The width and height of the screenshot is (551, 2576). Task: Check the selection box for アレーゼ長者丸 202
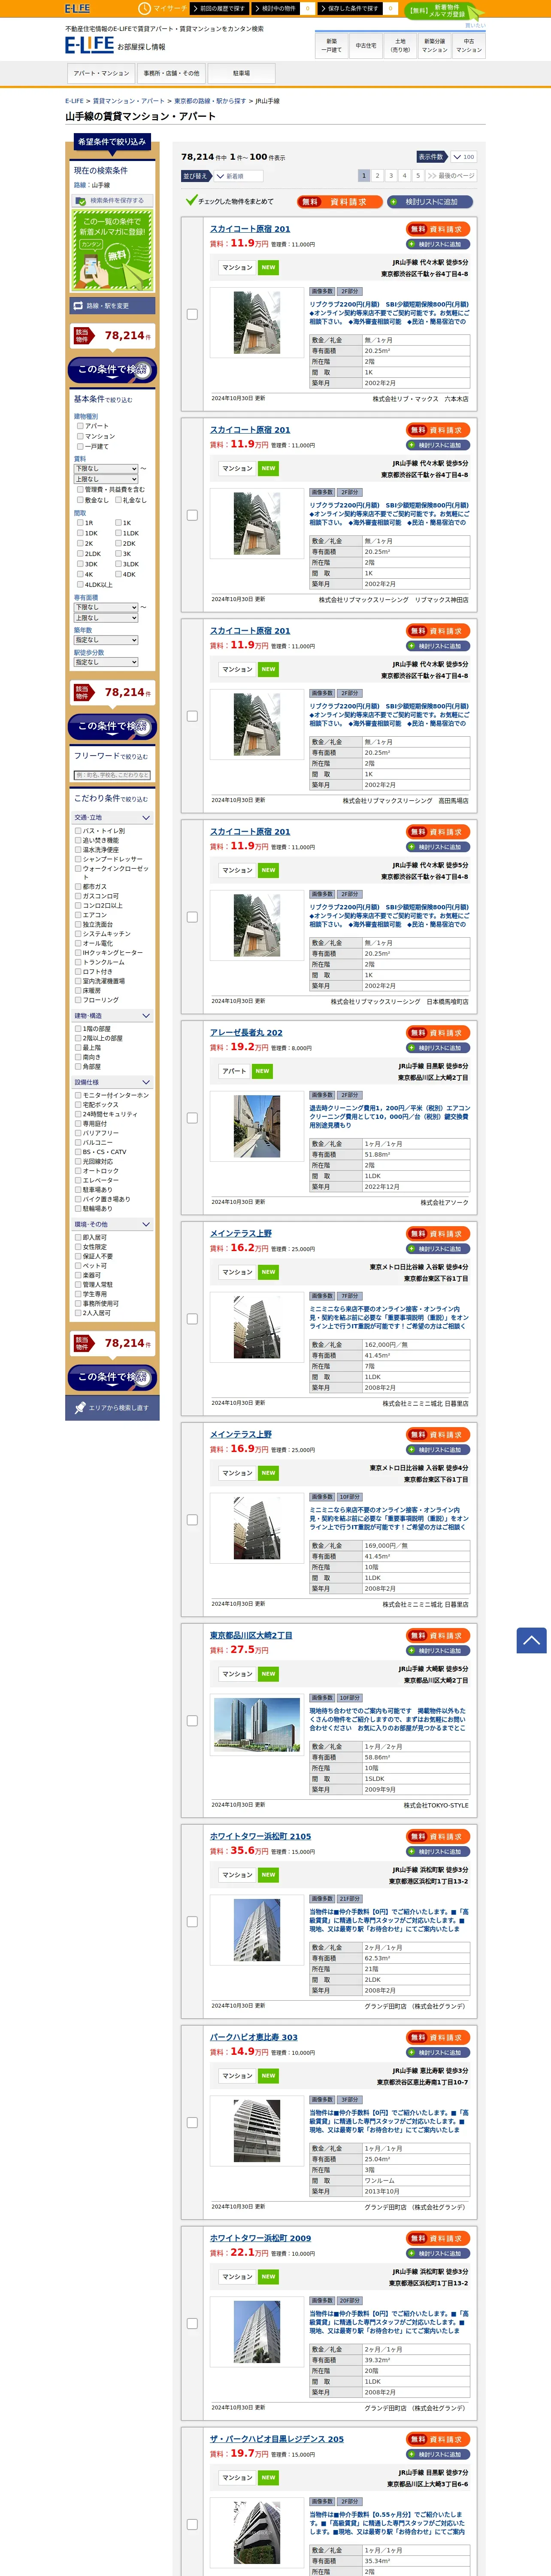tap(192, 1118)
